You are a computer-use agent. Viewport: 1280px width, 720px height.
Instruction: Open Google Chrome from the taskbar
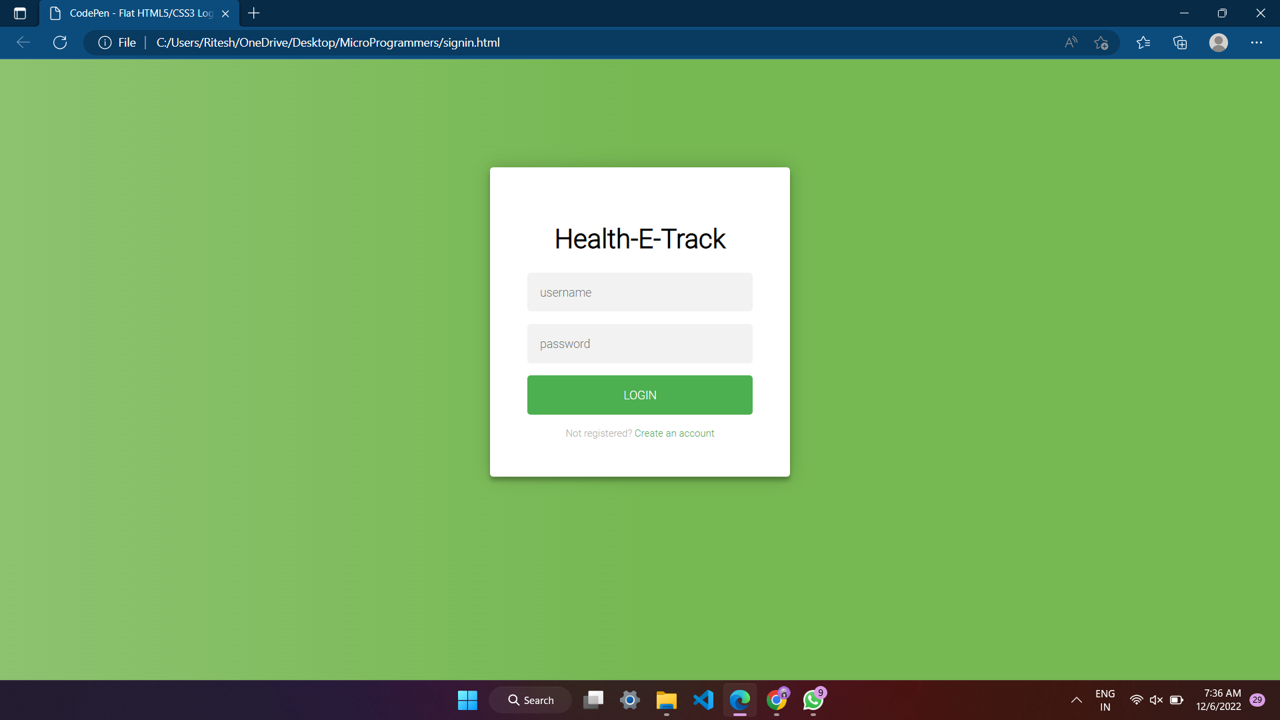click(776, 700)
